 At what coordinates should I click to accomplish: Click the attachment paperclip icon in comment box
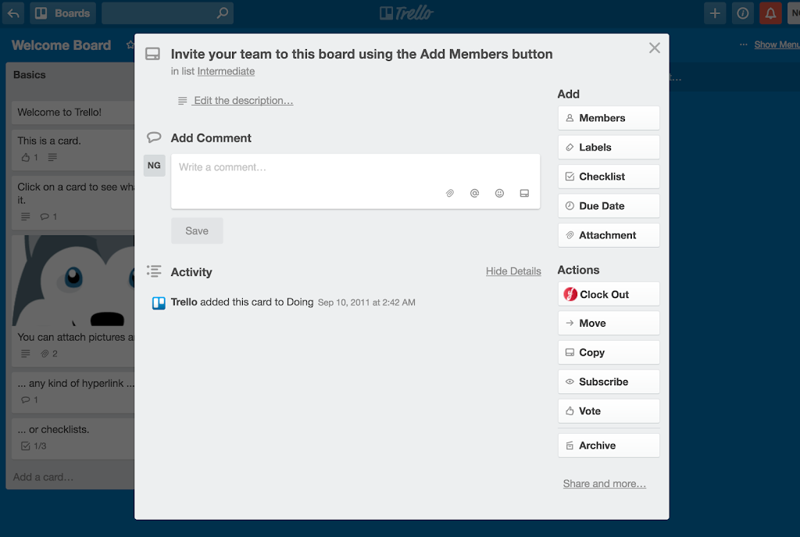click(449, 193)
